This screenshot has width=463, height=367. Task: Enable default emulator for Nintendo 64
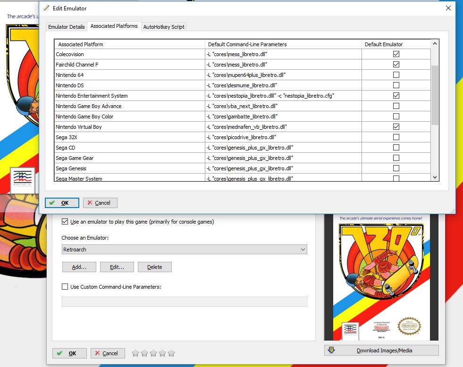click(396, 75)
